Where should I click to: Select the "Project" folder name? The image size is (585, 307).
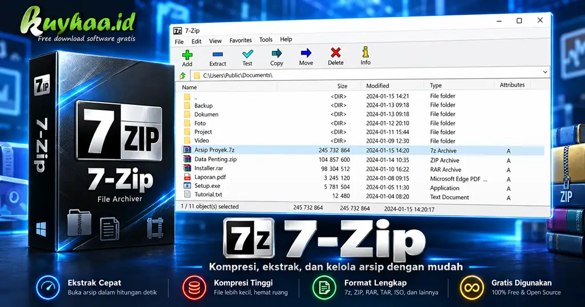pyautogui.click(x=203, y=132)
